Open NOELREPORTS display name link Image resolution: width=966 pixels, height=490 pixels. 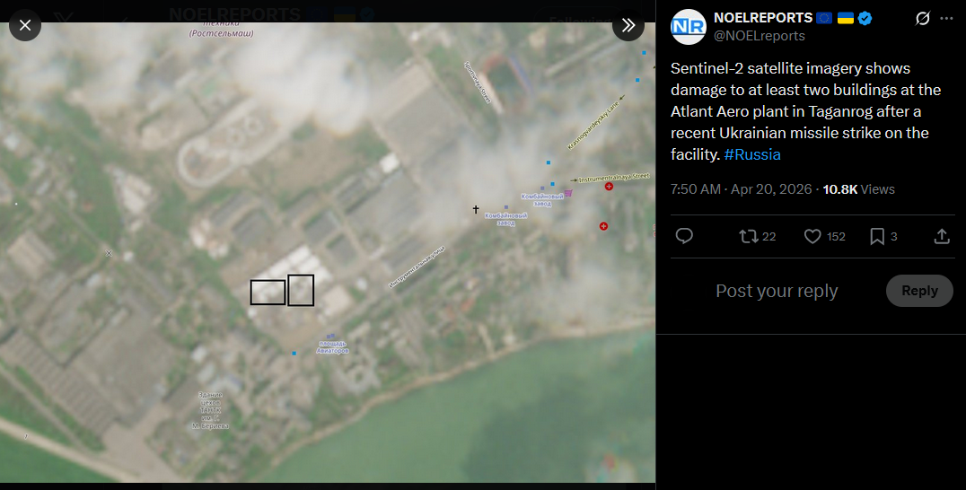(x=763, y=18)
